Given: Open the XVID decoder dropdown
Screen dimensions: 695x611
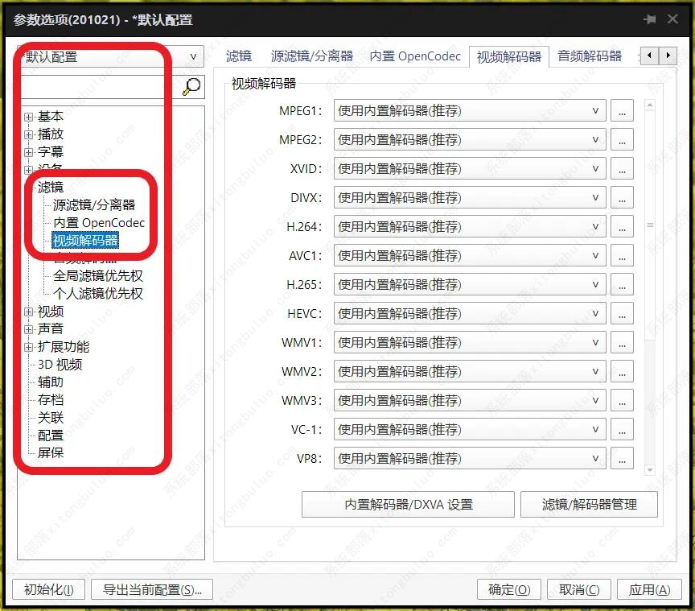Looking at the screenshot, I should click(470, 169).
